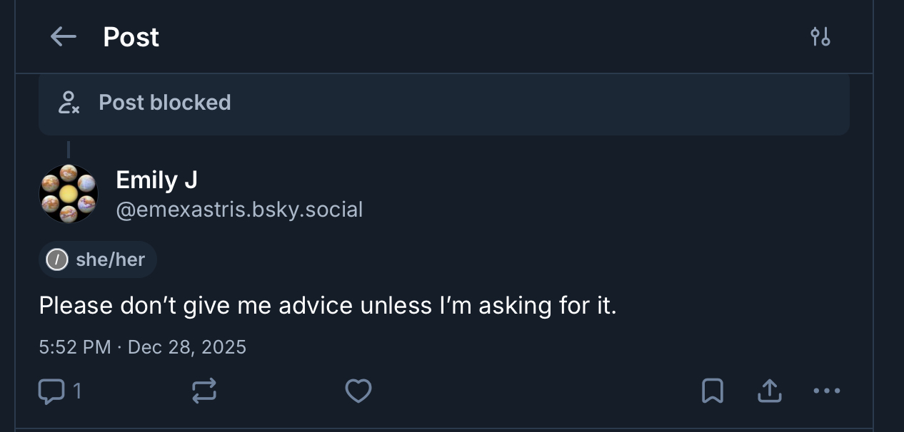Click the post text about advice
The width and height of the screenshot is (904, 432).
(327, 306)
